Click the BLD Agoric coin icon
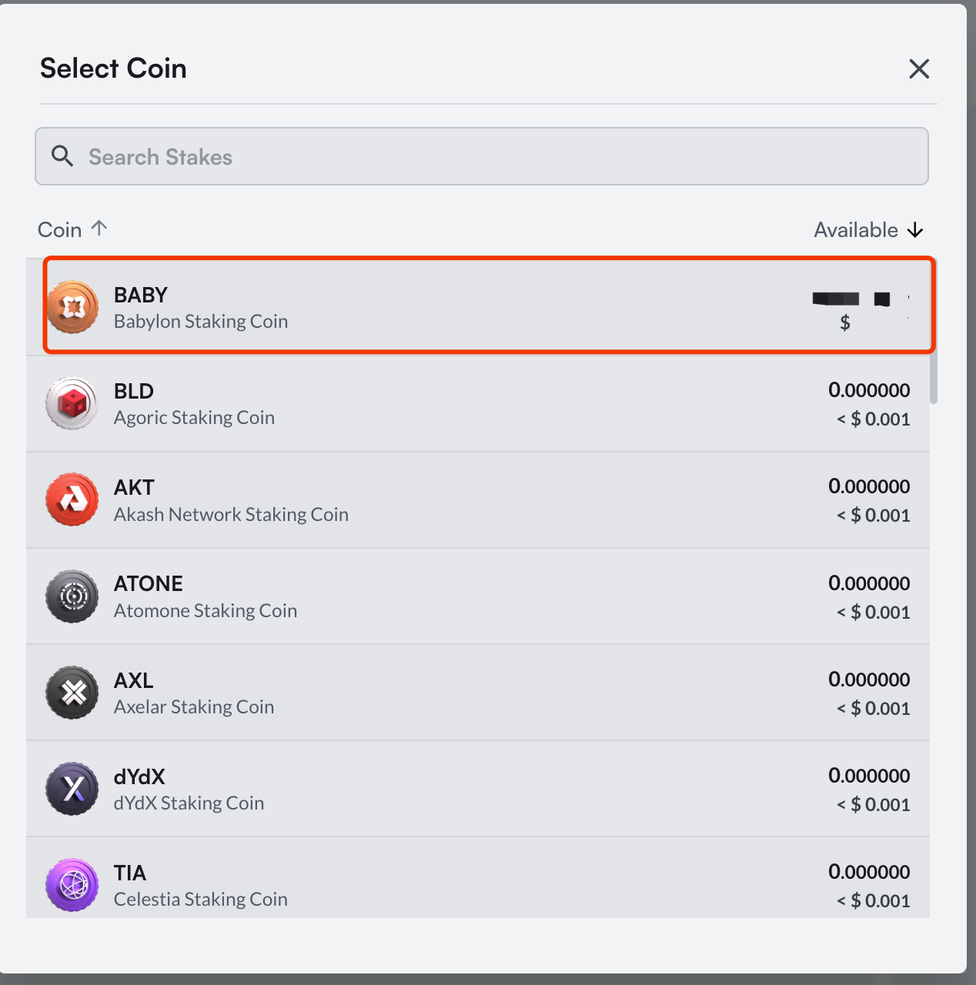Image resolution: width=976 pixels, height=985 pixels. [x=72, y=402]
